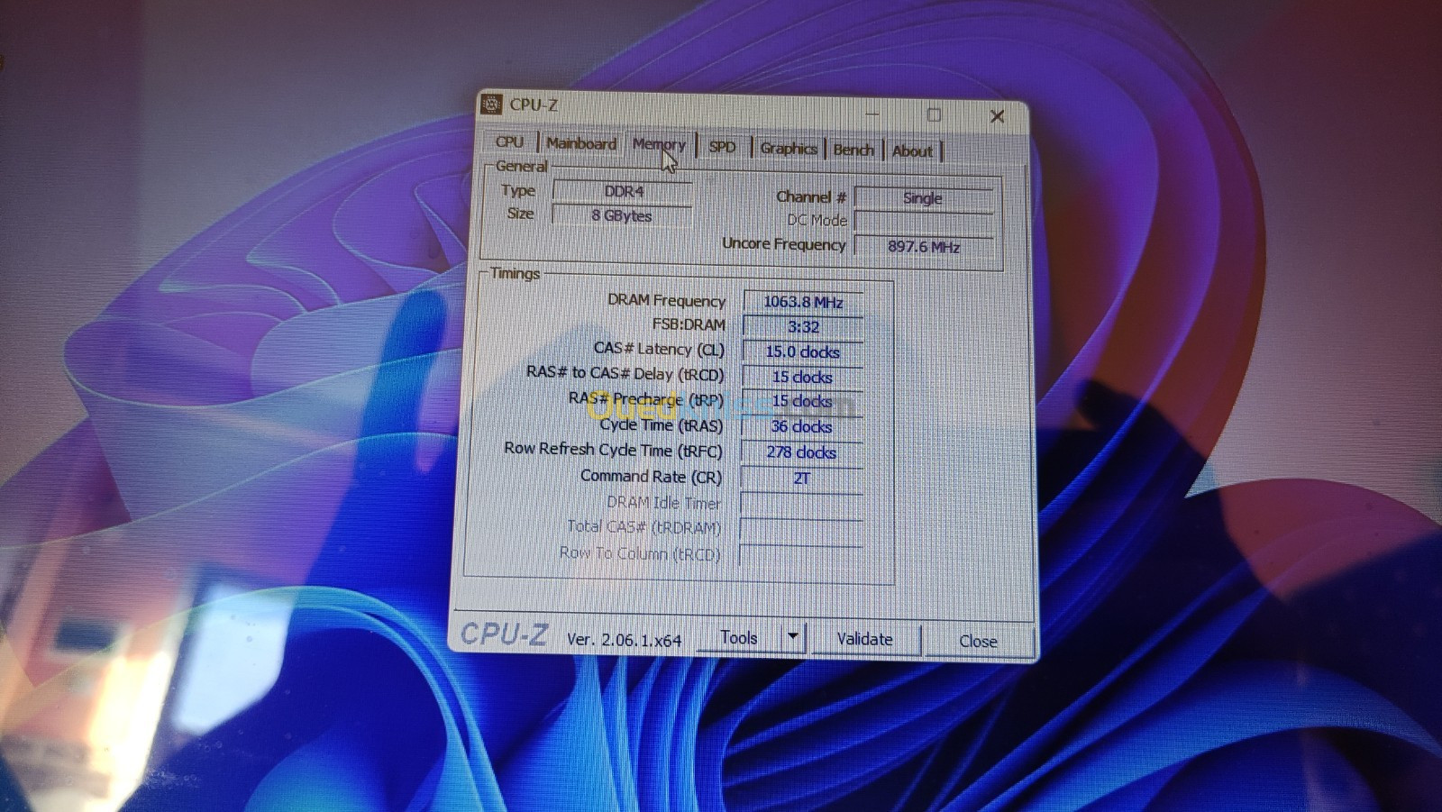Click the empty DRAM Idle Timer field
This screenshot has height=812, width=1442.
click(801, 505)
